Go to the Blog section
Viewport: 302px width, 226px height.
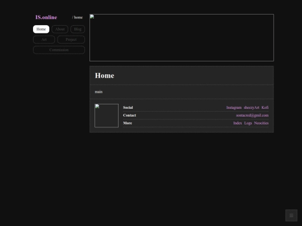click(78, 29)
